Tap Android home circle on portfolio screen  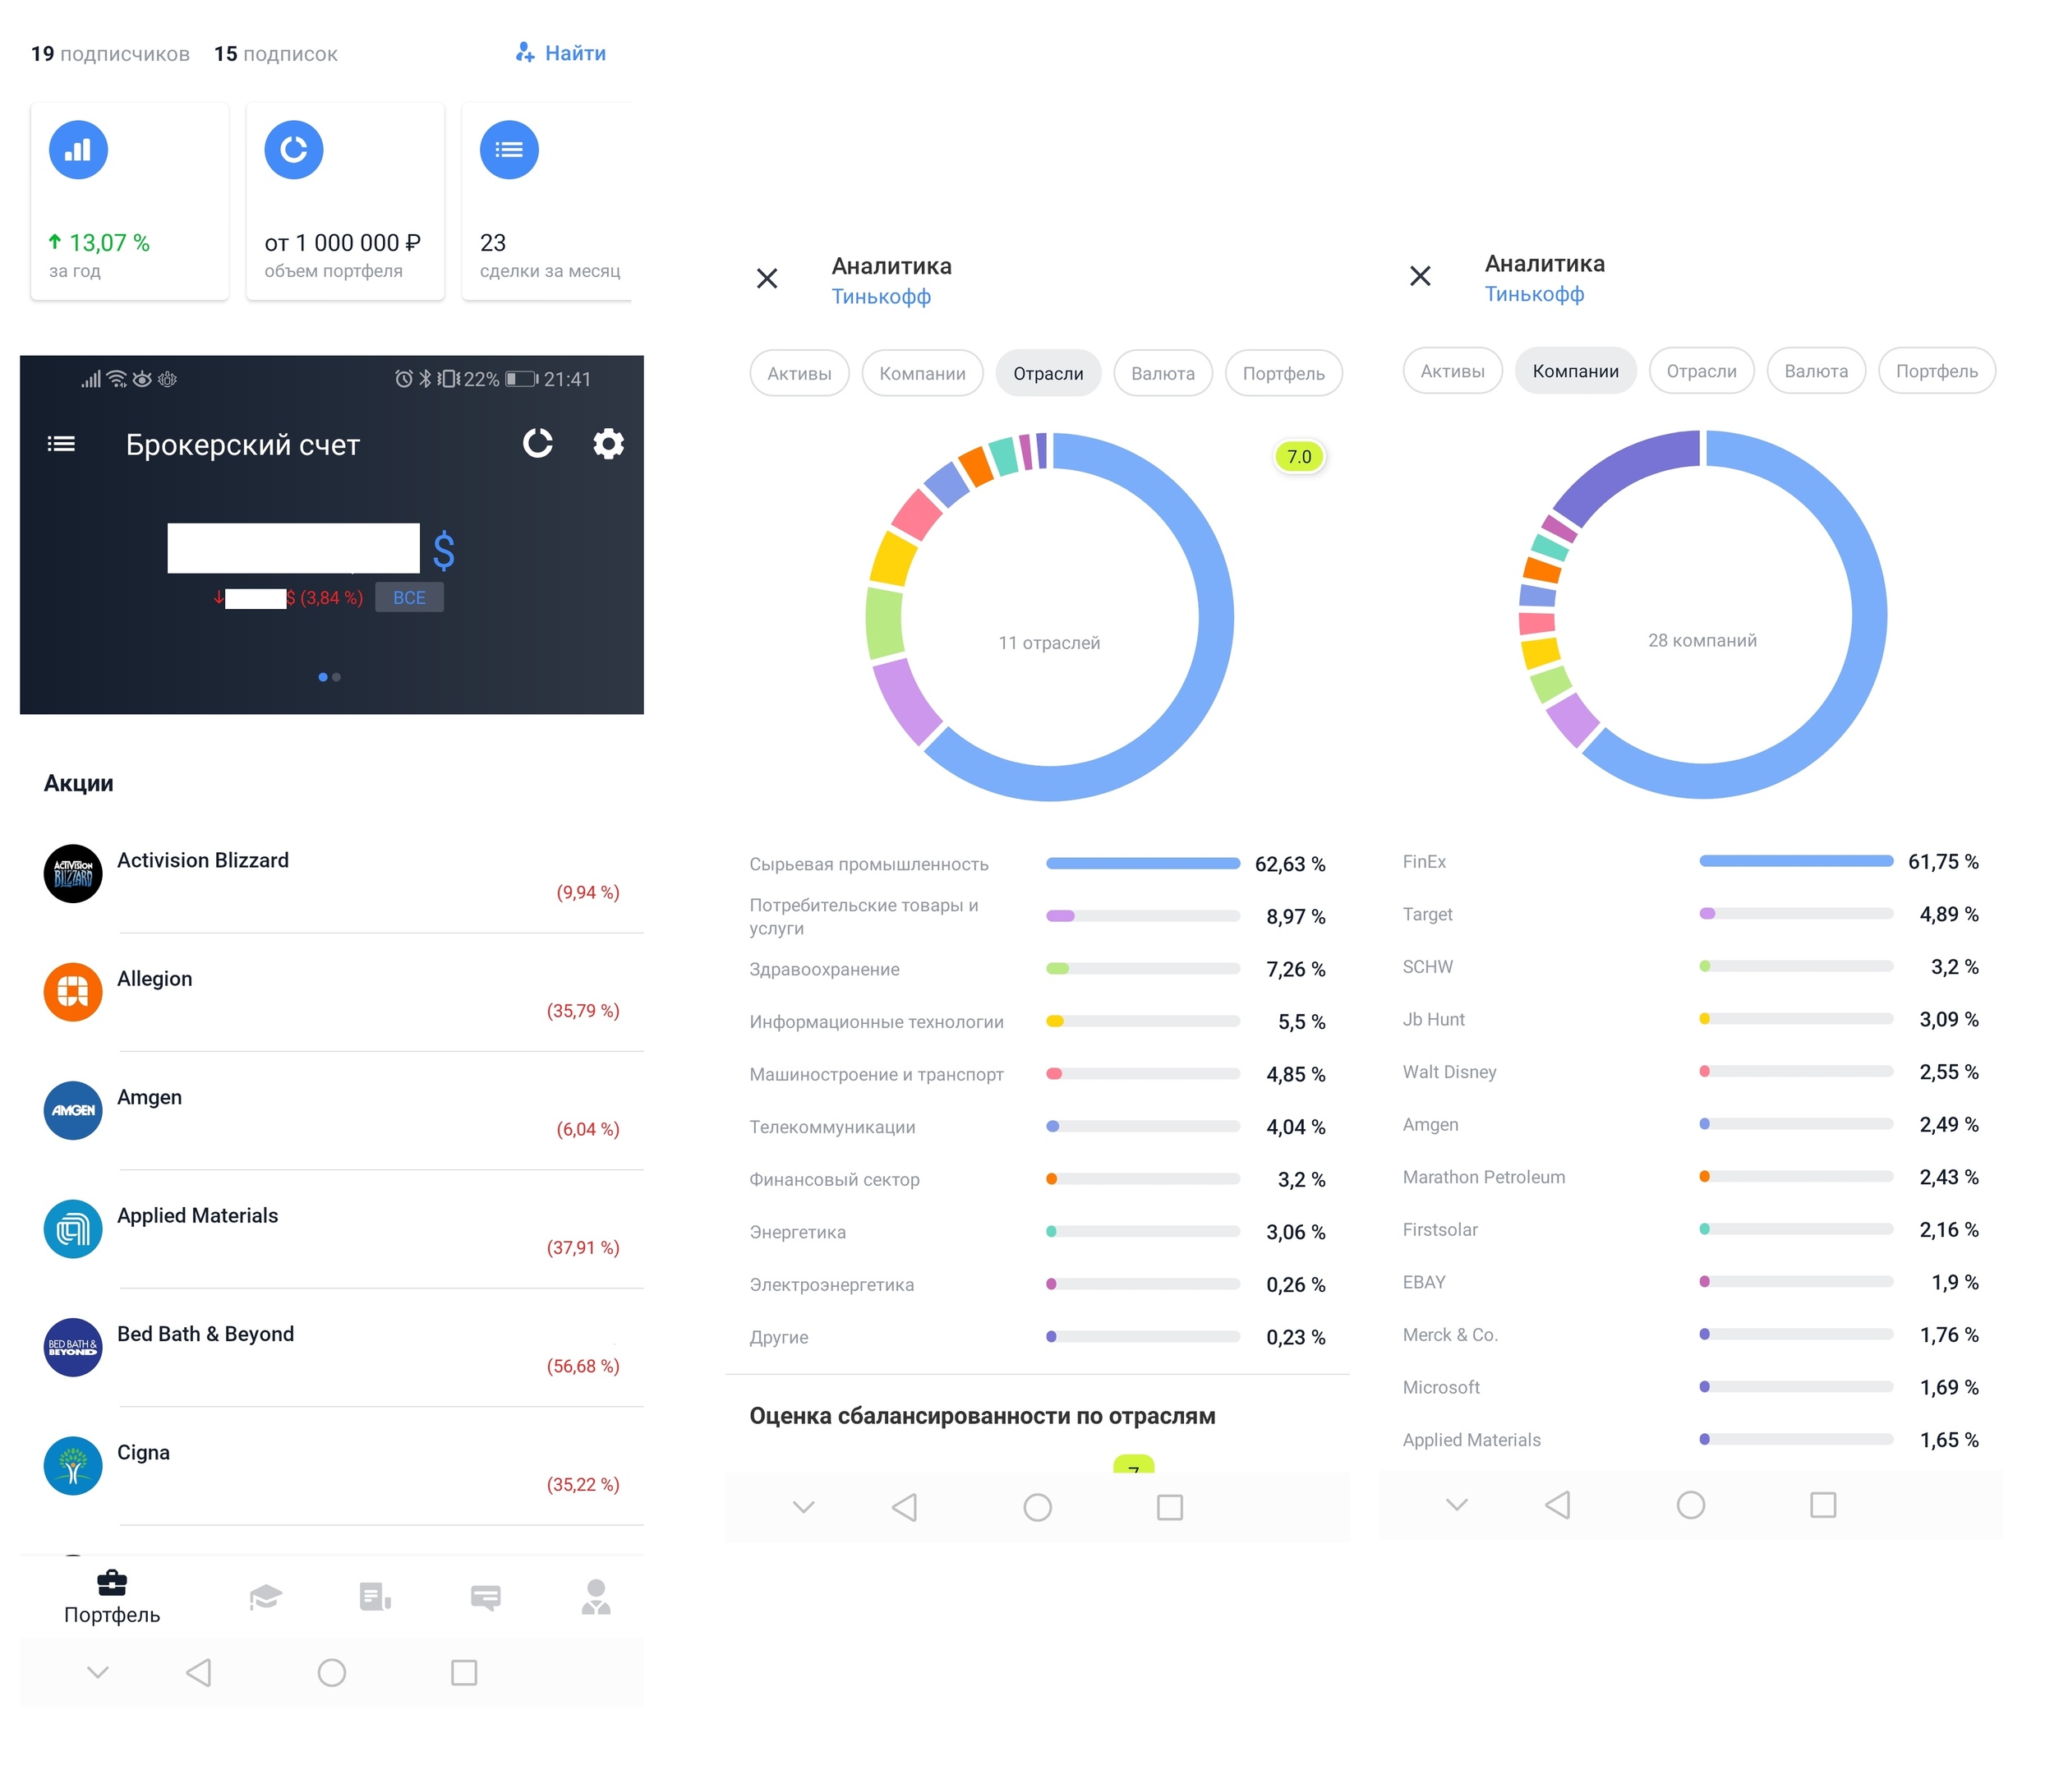(x=332, y=1673)
